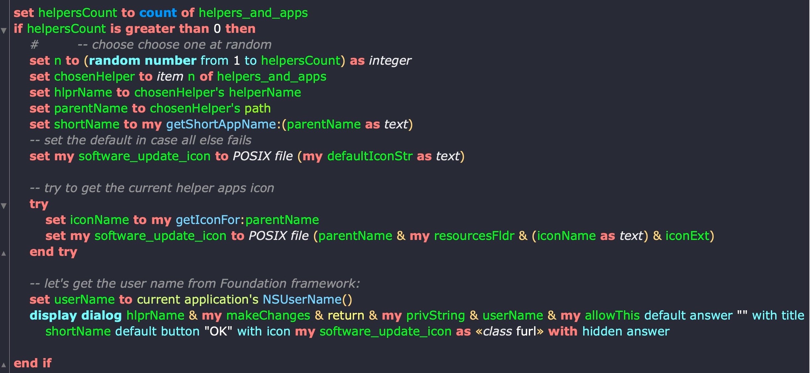Viewport: 810px width, 373px height.
Task: Click the Foundation framework comment line
Action: [195, 284]
